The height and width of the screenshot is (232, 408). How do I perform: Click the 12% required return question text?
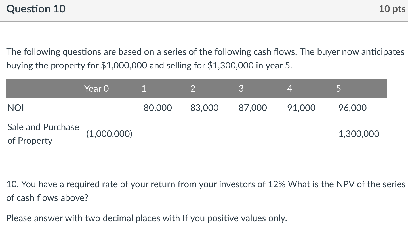[206, 191]
